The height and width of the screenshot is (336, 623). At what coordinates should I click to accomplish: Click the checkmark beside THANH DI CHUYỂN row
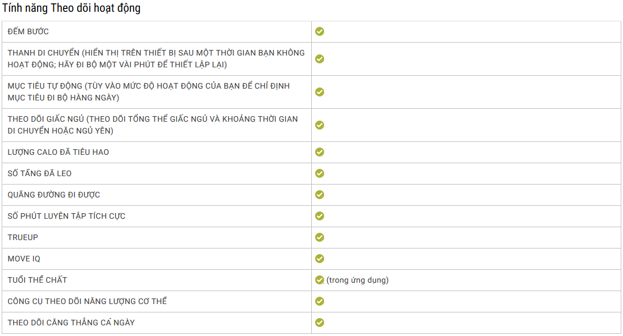(x=320, y=59)
